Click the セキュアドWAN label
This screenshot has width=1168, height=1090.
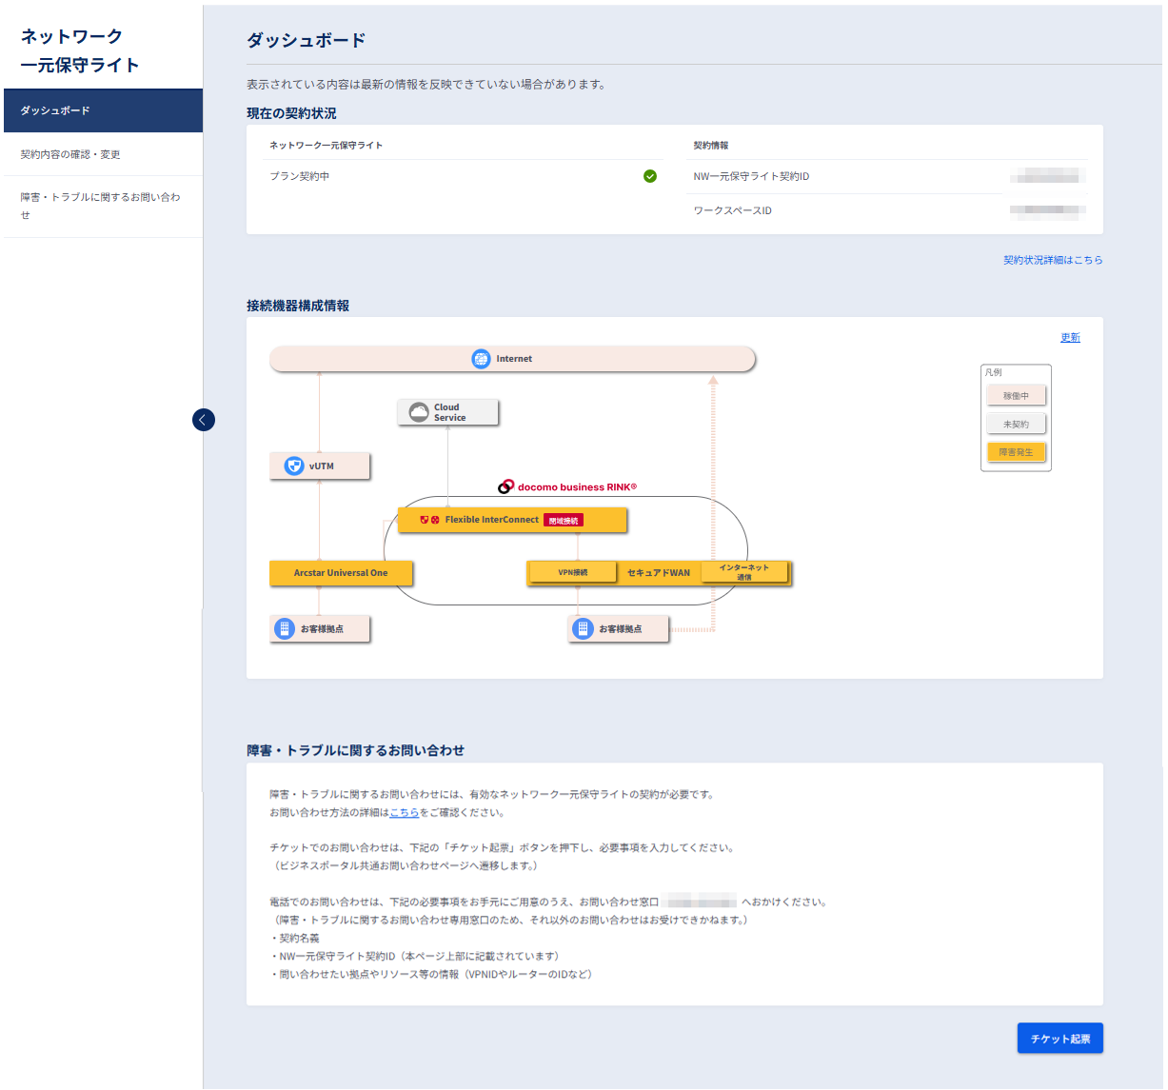point(659,573)
